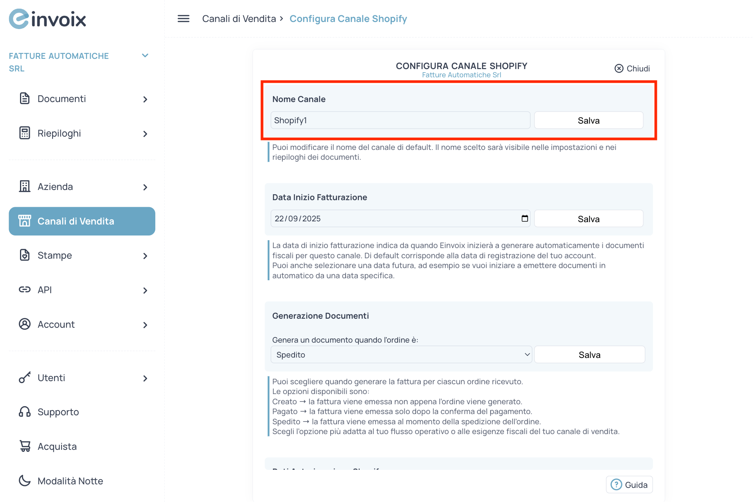The height and width of the screenshot is (502, 753).
Task: Open the calendar picker for Data Inizio Fatturazione
Action: (524, 218)
